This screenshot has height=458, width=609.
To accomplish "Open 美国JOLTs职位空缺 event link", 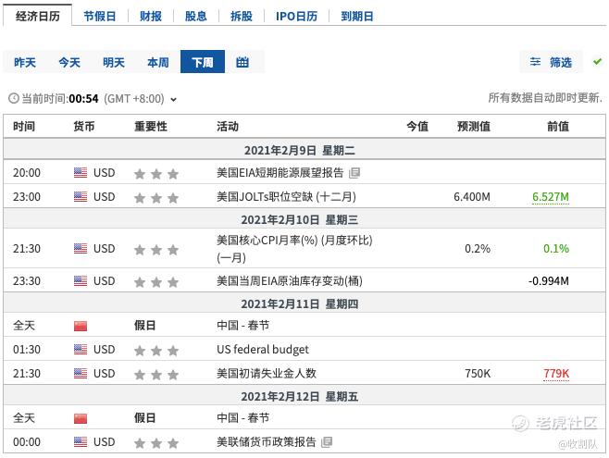I will pos(286,197).
